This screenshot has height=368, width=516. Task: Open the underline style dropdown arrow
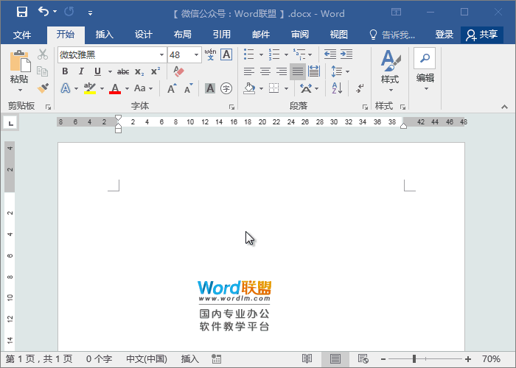point(110,71)
